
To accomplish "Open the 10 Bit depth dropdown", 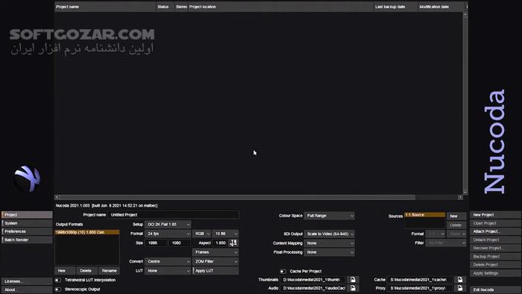I will tap(225, 234).
